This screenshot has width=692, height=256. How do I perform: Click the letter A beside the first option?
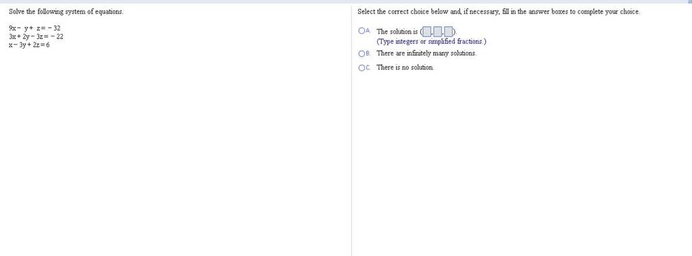coord(368,31)
